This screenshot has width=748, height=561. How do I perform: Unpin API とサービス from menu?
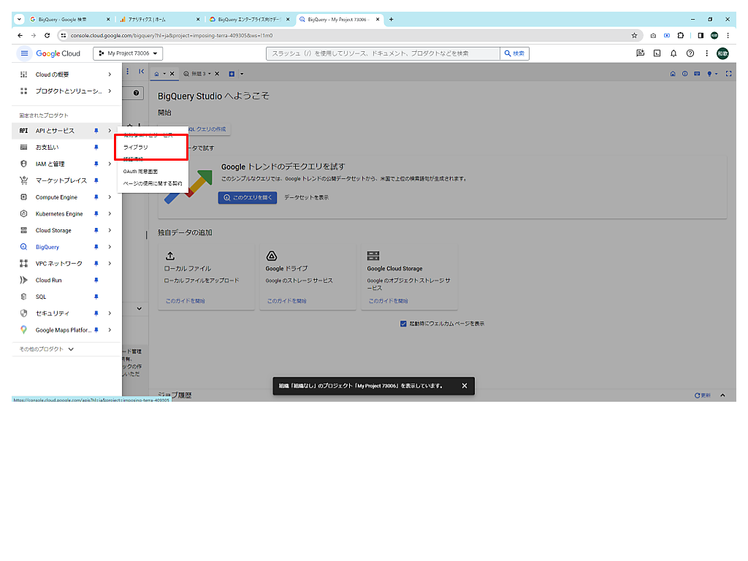(x=96, y=131)
